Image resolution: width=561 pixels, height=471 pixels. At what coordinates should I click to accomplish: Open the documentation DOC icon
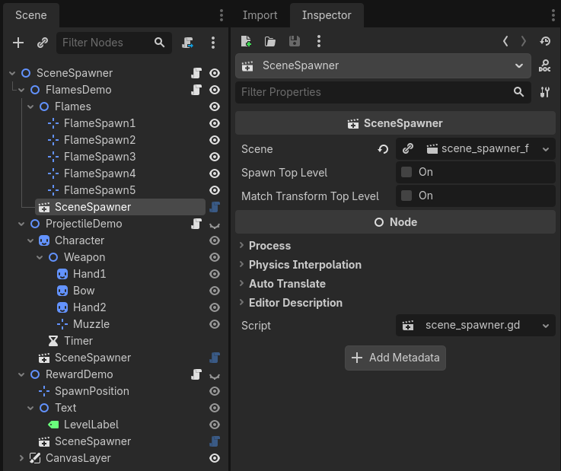click(544, 66)
